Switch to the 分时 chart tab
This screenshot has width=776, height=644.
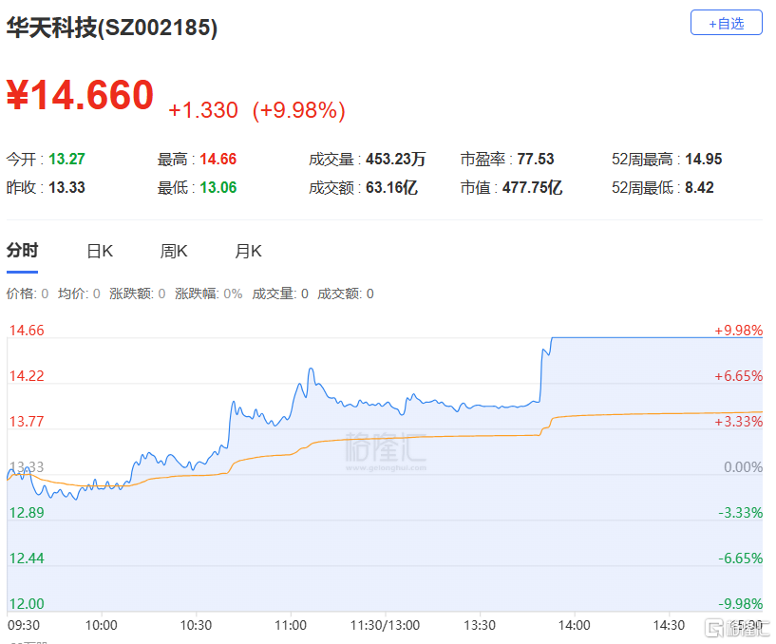coord(22,251)
